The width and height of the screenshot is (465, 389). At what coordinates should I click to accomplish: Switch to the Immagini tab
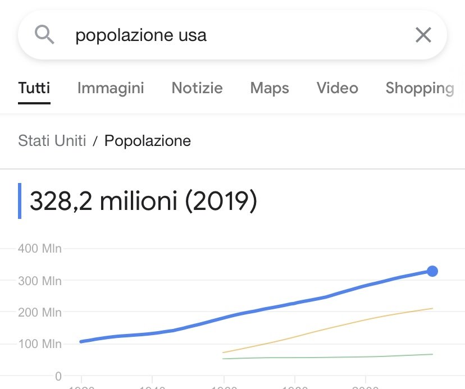[x=111, y=88]
